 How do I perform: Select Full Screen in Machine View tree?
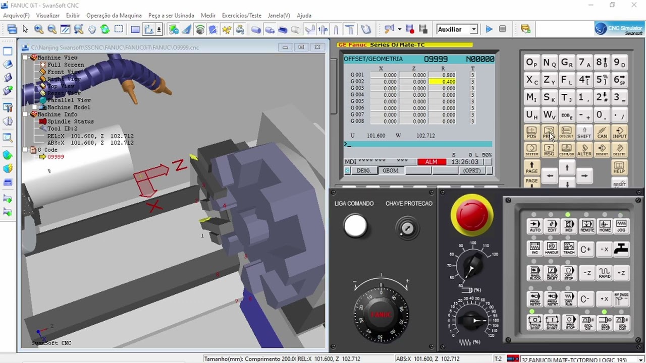coord(66,65)
